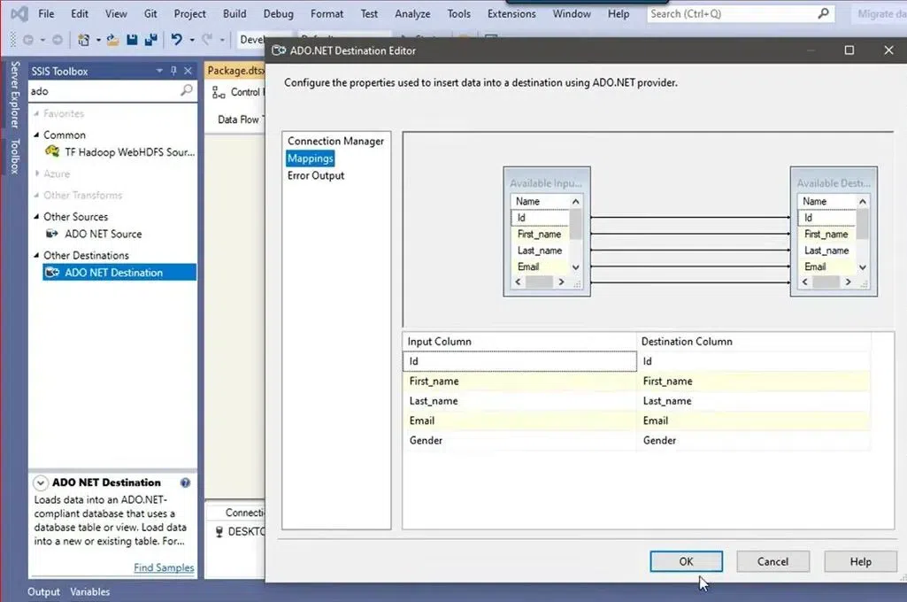Open the Find Samples link
Viewport: 907px width, 602px height.
pyautogui.click(x=164, y=567)
